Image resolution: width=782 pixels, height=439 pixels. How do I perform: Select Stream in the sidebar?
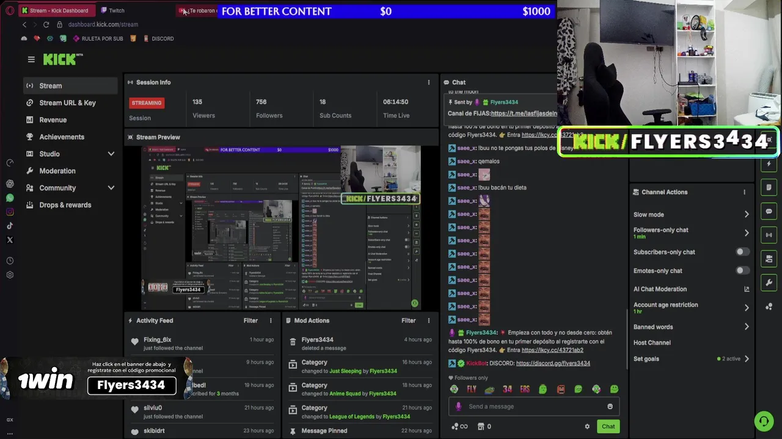tap(70, 85)
